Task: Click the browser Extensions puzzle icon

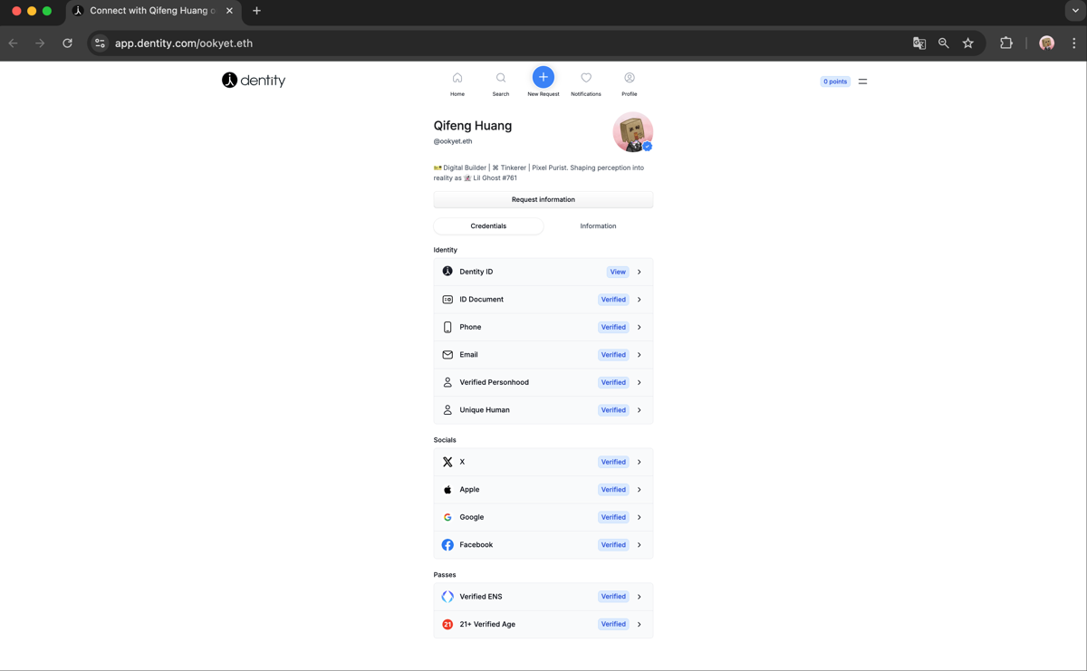Action: (1006, 43)
